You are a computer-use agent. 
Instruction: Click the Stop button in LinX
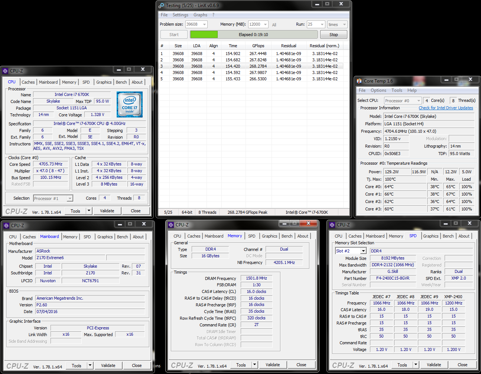(334, 35)
